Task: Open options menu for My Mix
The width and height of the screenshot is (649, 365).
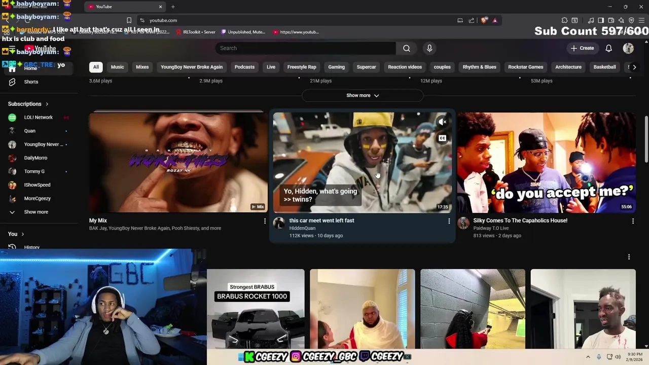Action: (265, 221)
